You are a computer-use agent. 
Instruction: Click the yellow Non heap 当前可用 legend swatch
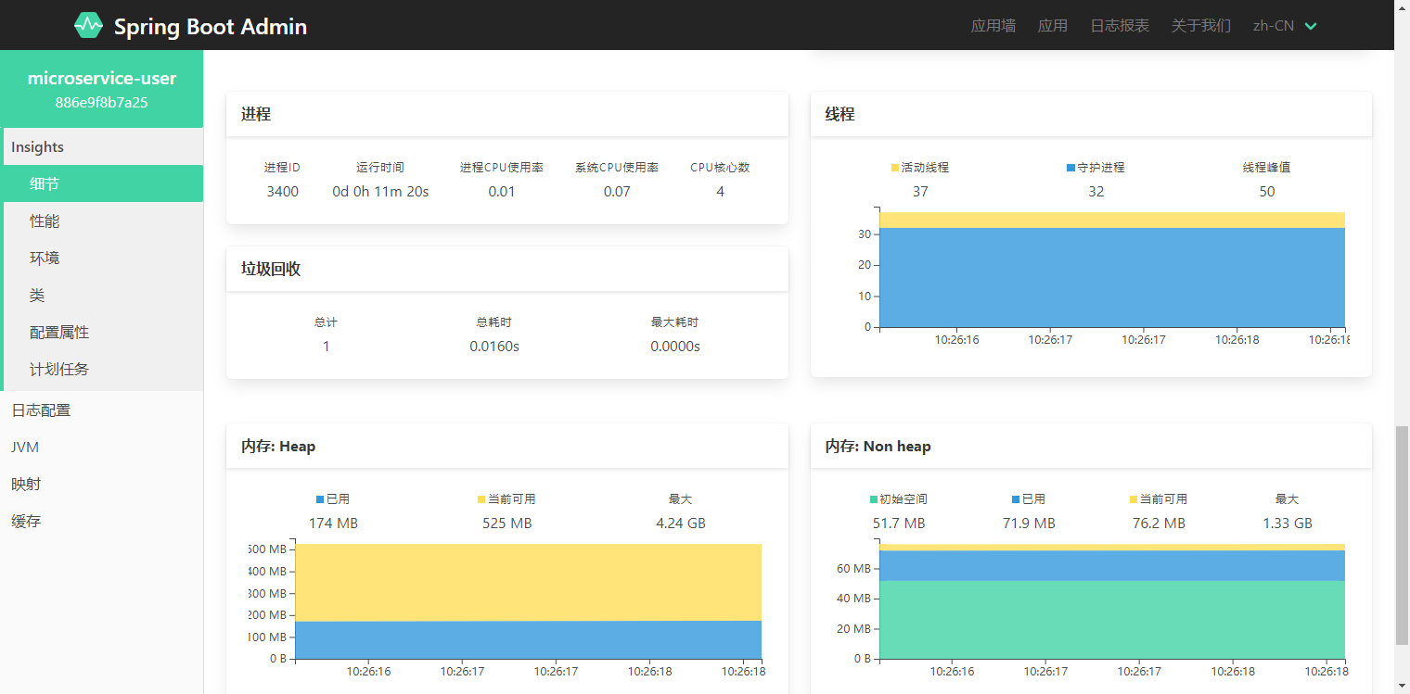tap(1134, 499)
